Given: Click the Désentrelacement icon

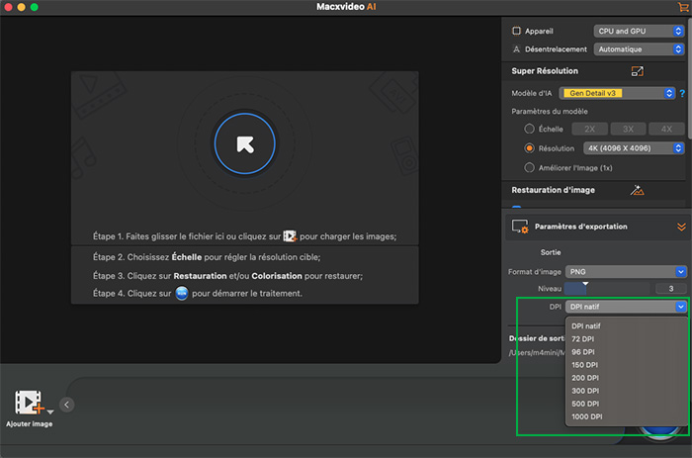Looking at the screenshot, I should click(x=516, y=49).
